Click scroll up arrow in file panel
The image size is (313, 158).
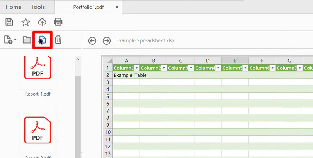click(78, 59)
